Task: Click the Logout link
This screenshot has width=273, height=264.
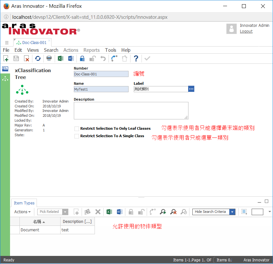Action: [x=246, y=31]
